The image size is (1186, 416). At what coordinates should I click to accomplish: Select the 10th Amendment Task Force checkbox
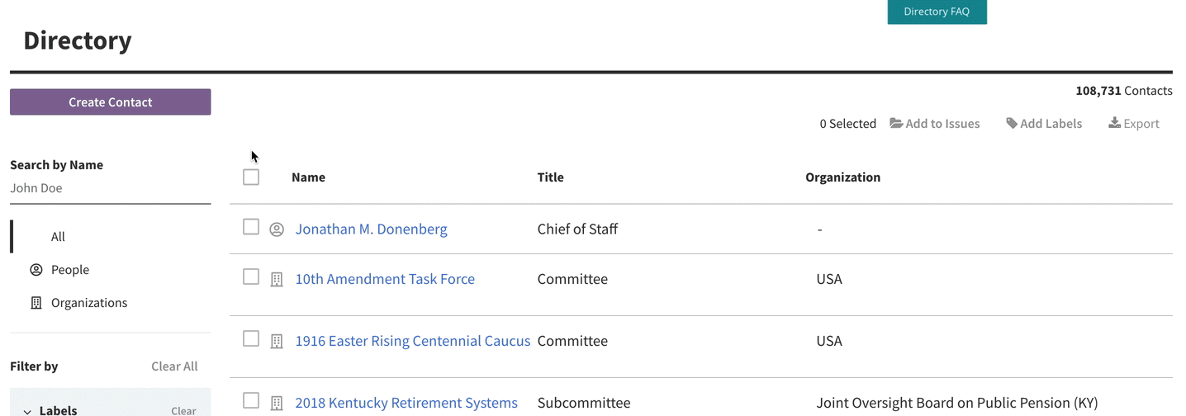(x=251, y=277)
